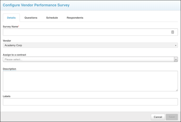
Task: Click the Vendor field label
Action: [7, 41]
